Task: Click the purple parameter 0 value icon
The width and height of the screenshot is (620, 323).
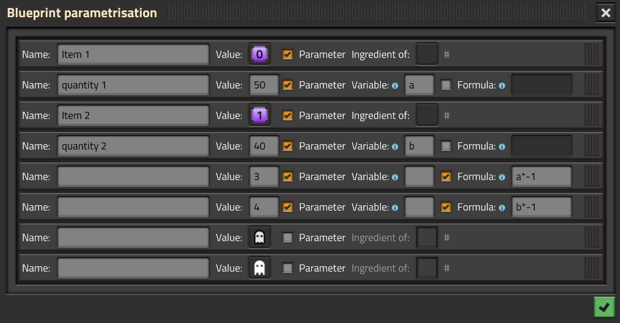Action: click(x=259, y=54)
